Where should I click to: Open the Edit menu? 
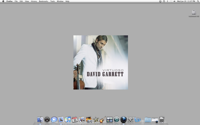pyautogui.click(x=21, y=1)
